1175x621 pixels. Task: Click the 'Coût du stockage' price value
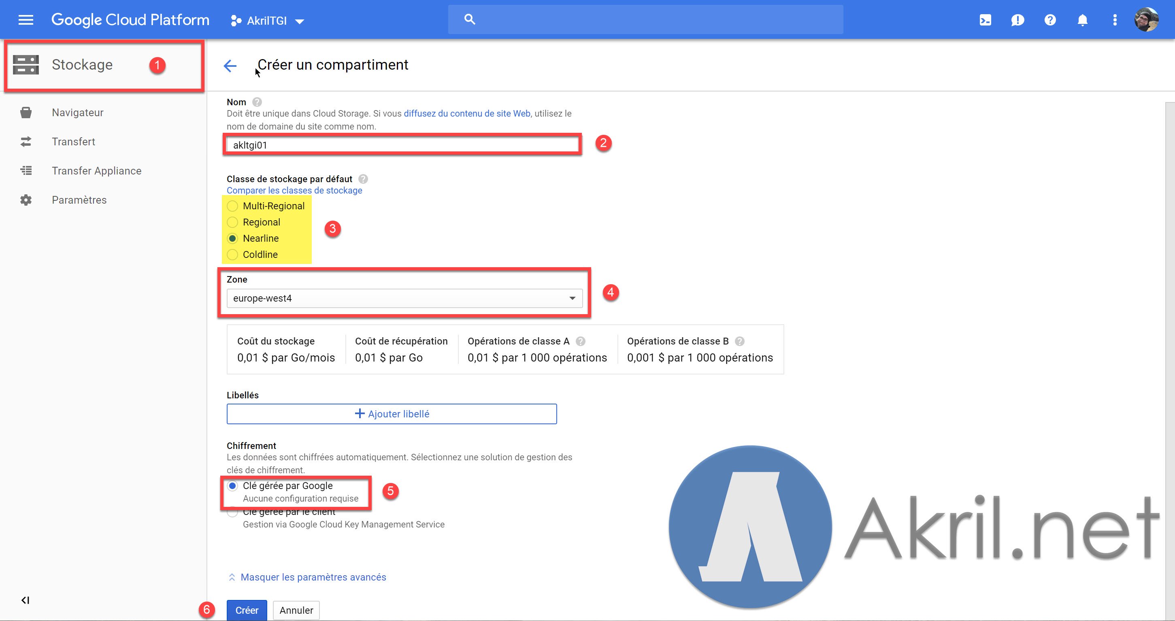[x=286, y=358]
